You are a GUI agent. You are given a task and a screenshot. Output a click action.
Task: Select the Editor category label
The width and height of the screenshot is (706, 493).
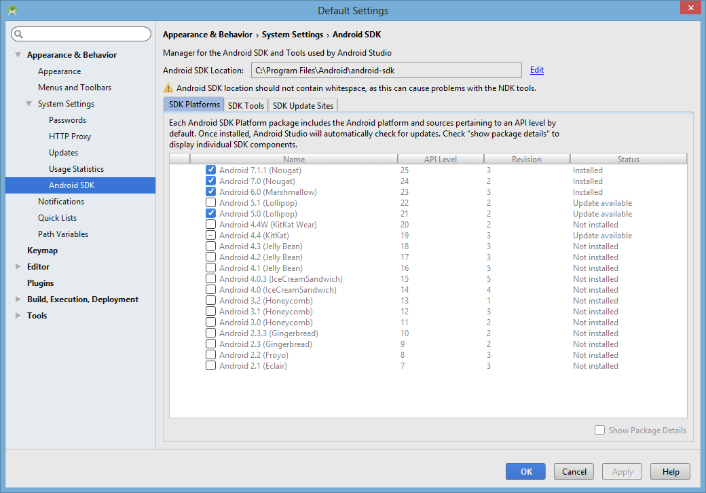pos(38,267)
